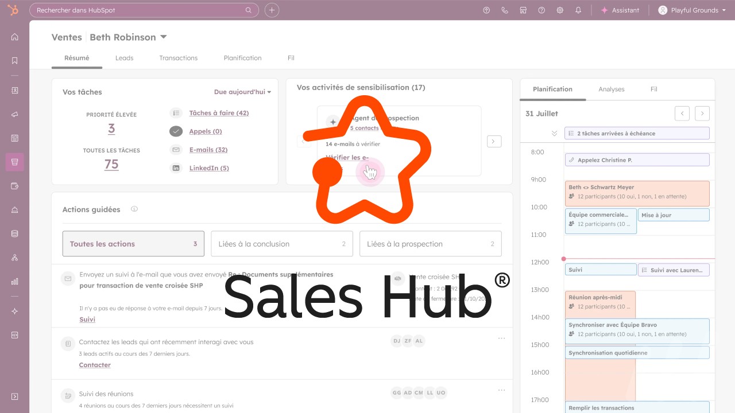The image size is (735, 413).
Task: Switch to Analyses tab in right panel
Action: pos(612,89)
